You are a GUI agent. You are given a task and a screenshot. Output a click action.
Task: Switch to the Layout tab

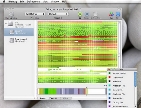pos(43,98)
